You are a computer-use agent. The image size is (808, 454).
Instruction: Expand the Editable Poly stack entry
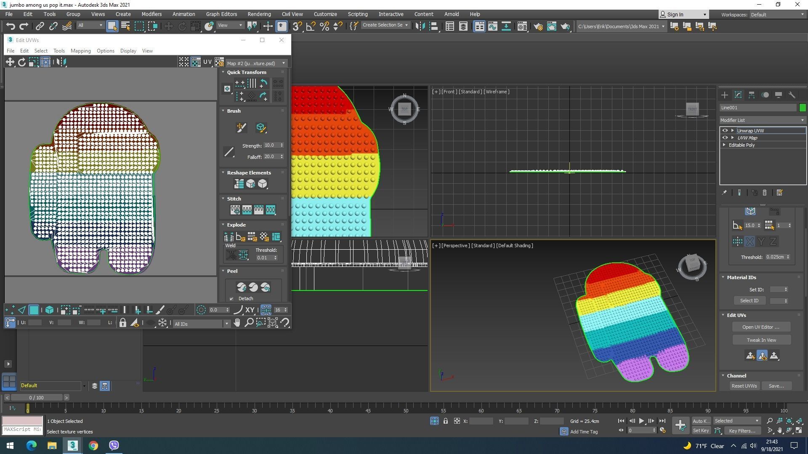pos(724,145)
